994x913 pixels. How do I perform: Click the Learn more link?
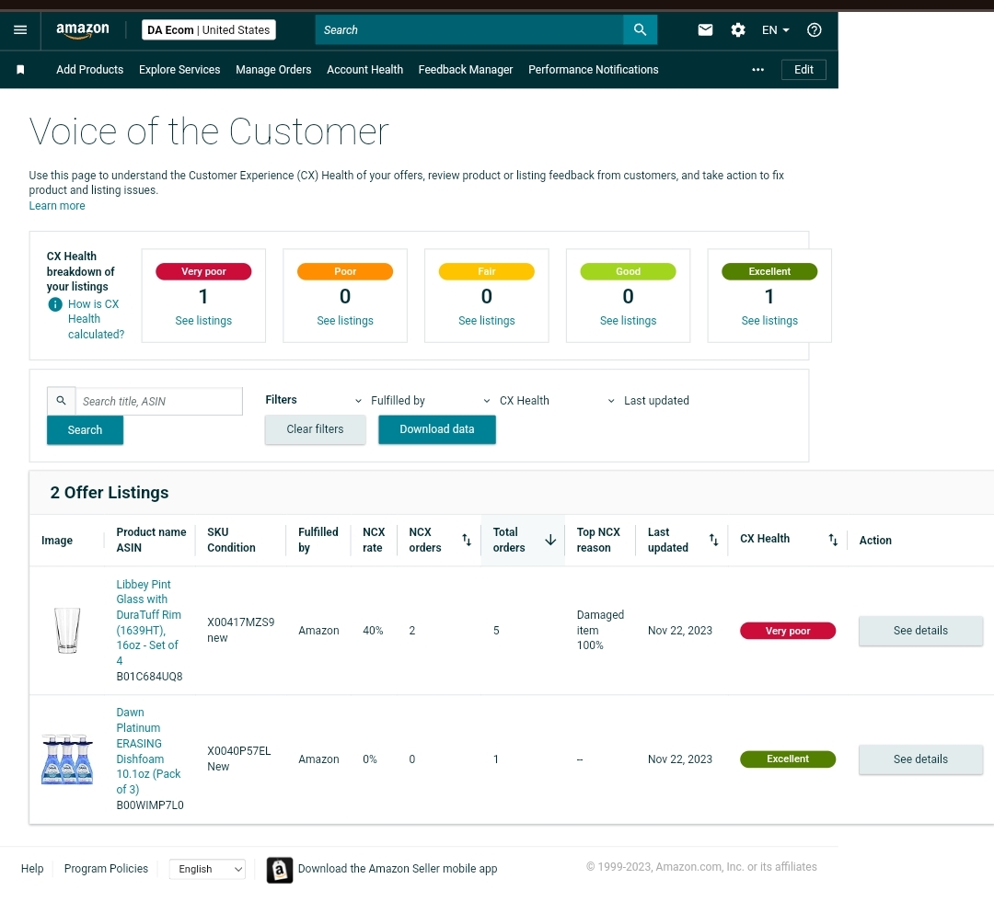coord(57,206)
